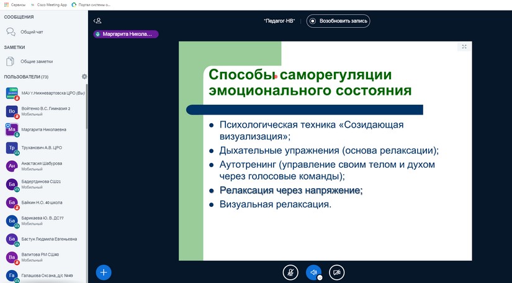
Task: Toggle the camera off button
Action: 336,272
